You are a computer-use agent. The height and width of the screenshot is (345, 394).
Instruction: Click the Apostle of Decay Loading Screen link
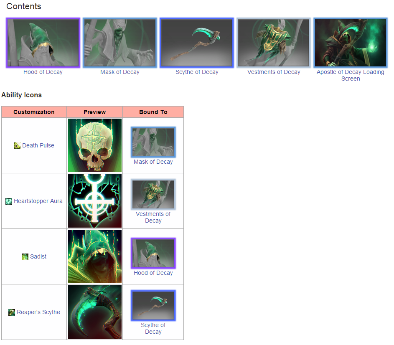[351, 75]
